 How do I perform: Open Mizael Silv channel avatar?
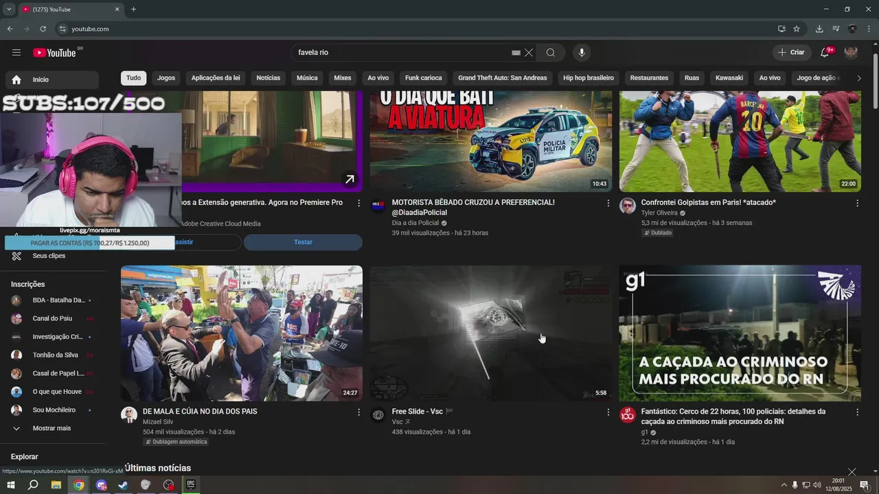pos(129,414)
